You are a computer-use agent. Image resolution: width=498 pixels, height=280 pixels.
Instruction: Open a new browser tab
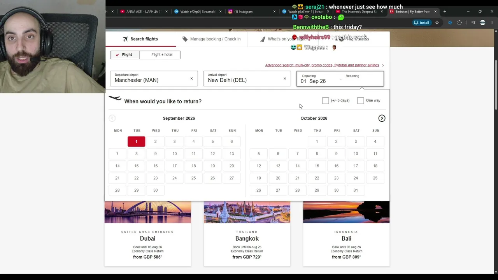(445, 12)
